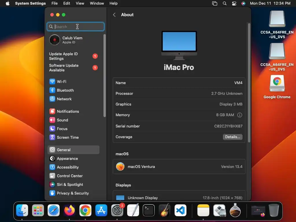Open Update Apple ID Settings
The image size is (296, 222).
point(73,56)
